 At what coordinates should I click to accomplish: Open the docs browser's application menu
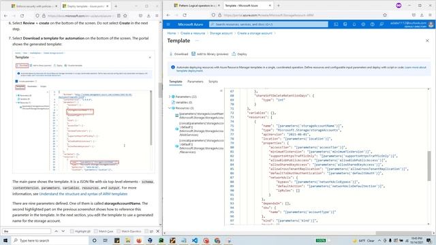click(x=157, y=16)
